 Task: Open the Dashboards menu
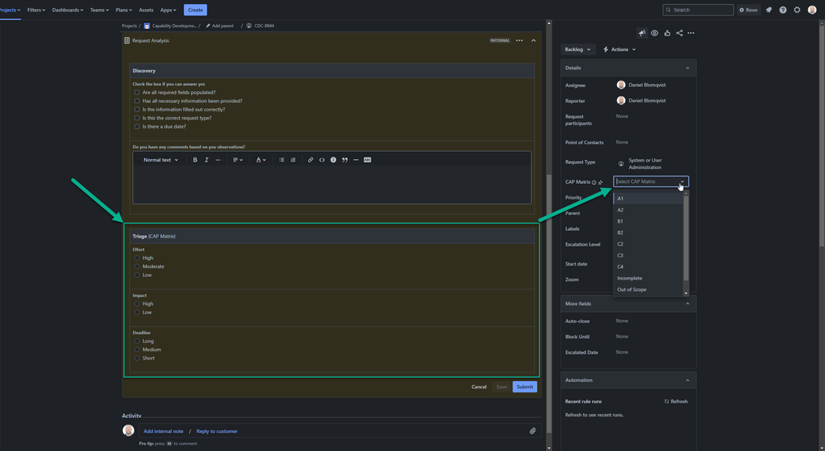point(68,10)
